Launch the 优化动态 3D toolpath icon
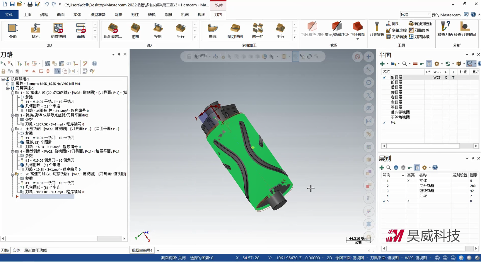481x262 pixels. click(113, 31)
